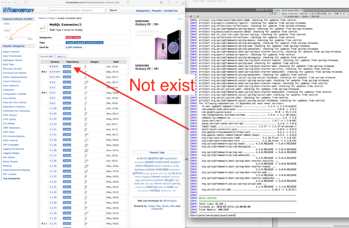
Task: Click the MVNRepository logo
Action: pos(18,10)
